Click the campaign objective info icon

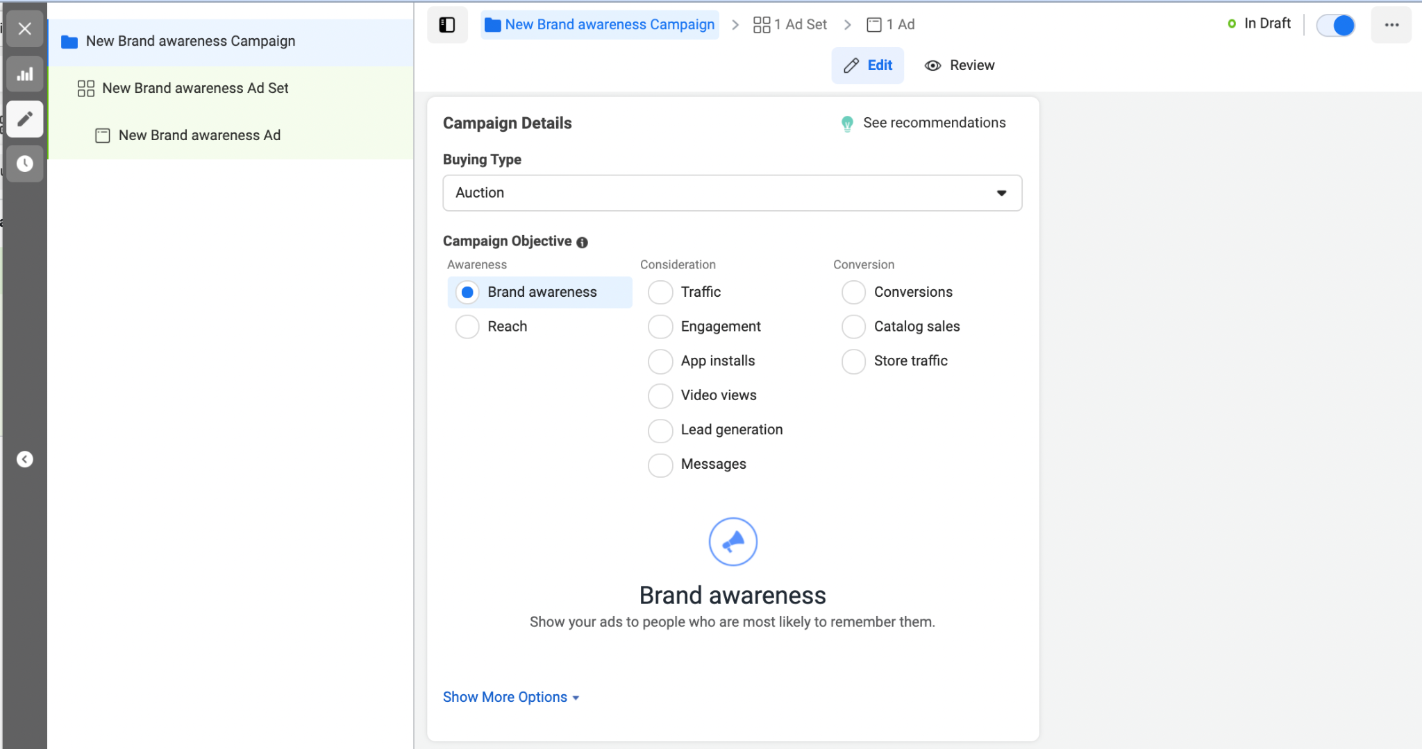pyautogui.click(x=582, y=243)
